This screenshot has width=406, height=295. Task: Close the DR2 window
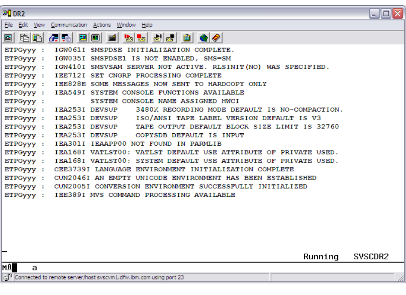[x=397, y=13]
